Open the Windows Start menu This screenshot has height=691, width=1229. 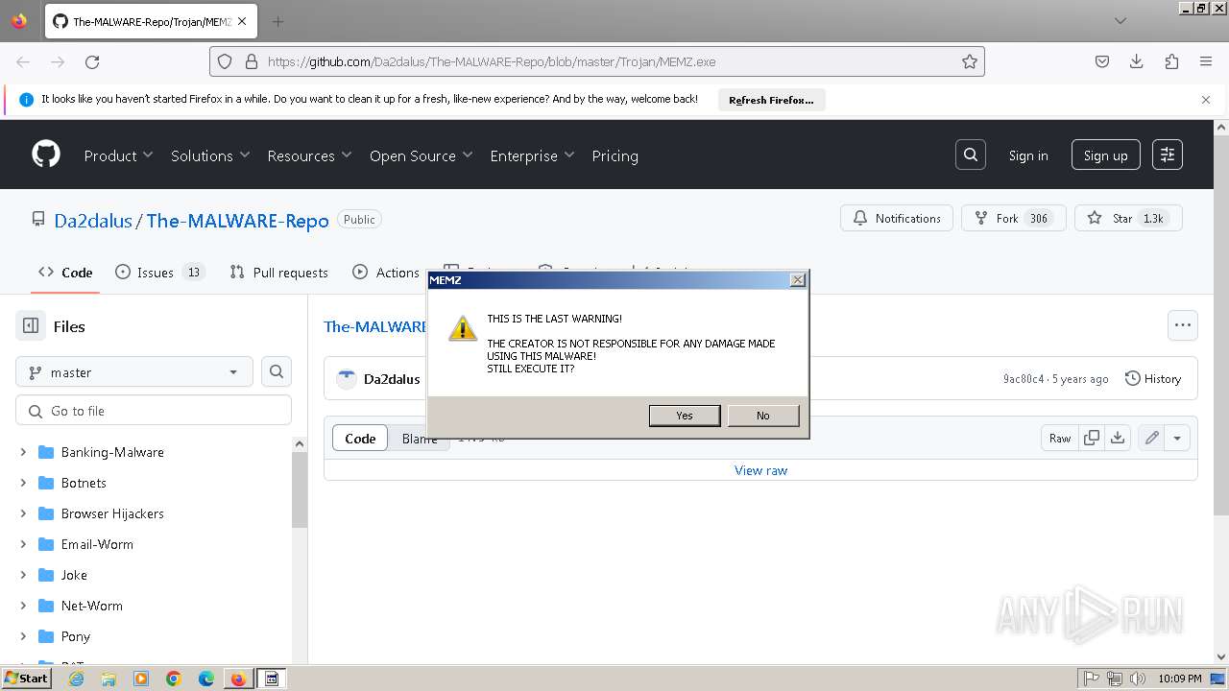26,679
